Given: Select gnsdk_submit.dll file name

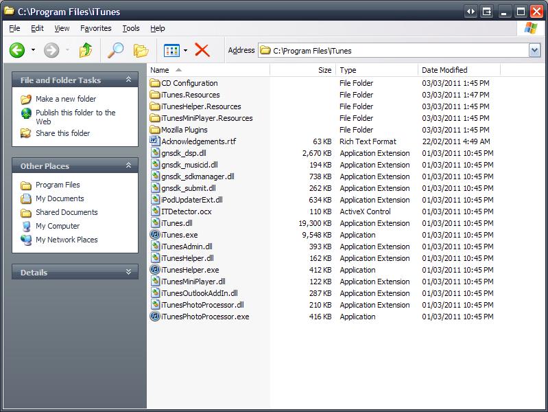Looking at the screenshot, I should (x=189, y=188).
